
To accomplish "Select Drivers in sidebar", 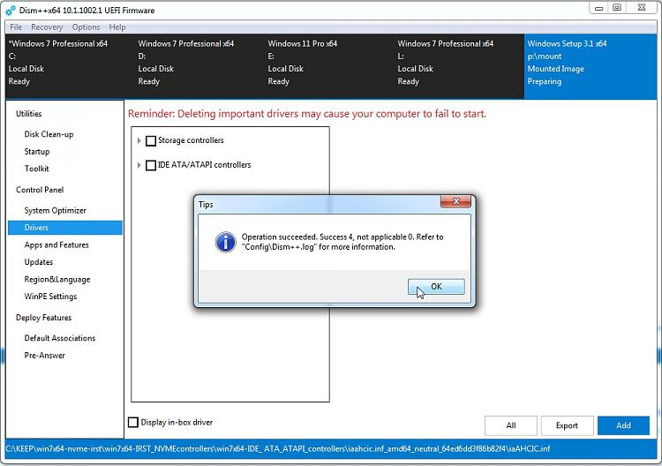I will 65,228.
